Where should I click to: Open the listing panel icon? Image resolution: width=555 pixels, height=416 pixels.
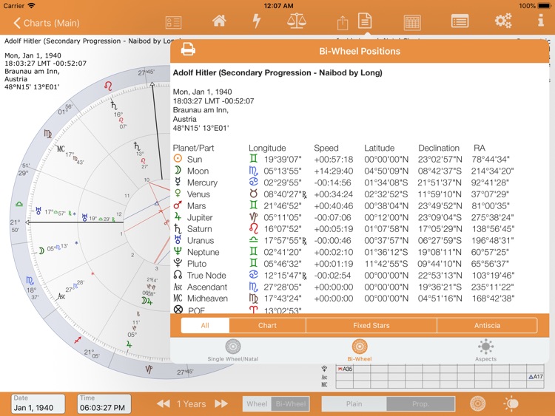tap(460, 21)
